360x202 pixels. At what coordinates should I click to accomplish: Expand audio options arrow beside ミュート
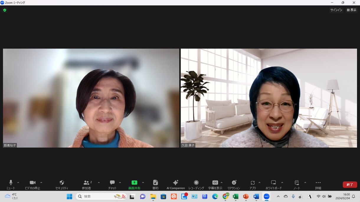[18, 183]
